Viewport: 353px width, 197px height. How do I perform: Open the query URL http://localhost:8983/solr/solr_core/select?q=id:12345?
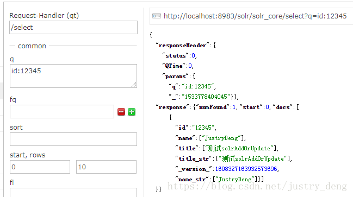[x=255, y=16]
